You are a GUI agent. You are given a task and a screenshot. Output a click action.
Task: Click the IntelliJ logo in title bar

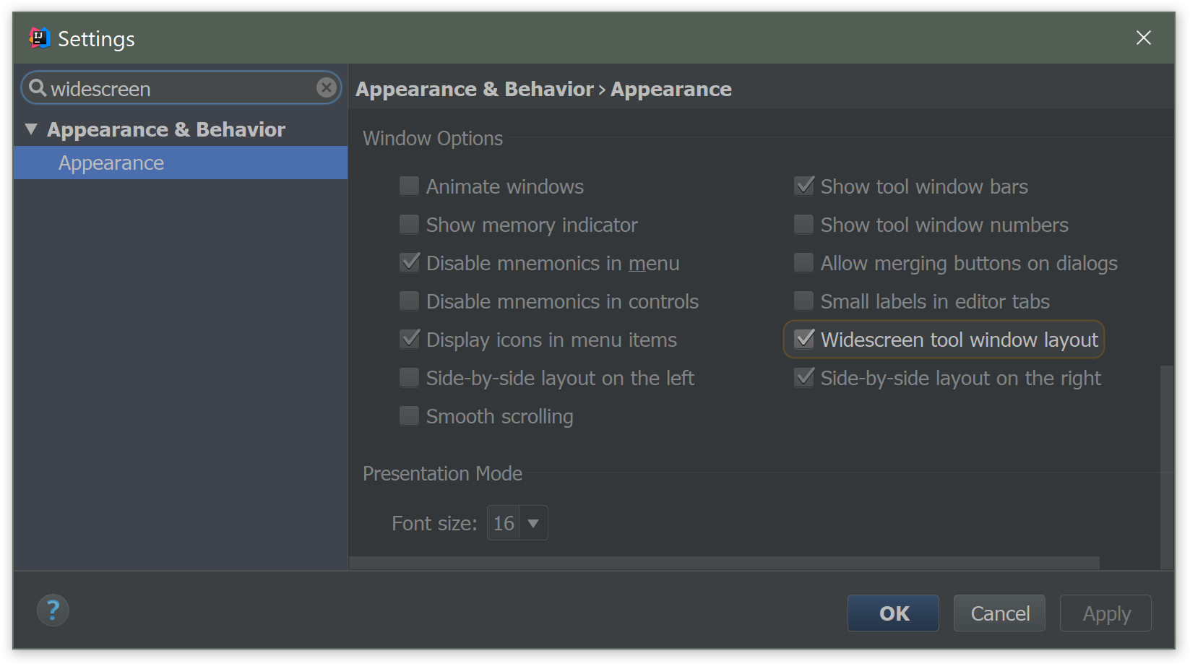[x=39, y=38]
